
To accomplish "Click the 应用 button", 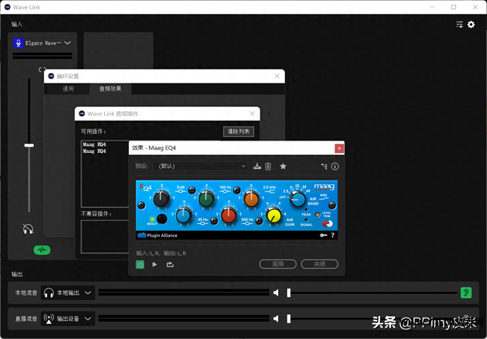I will point(278,264).
